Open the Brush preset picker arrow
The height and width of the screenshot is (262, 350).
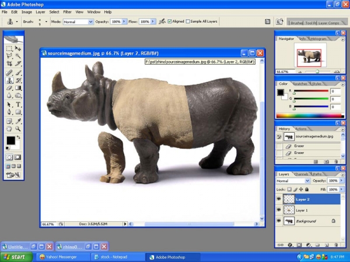pyautogui.click(x=46, y=22)
